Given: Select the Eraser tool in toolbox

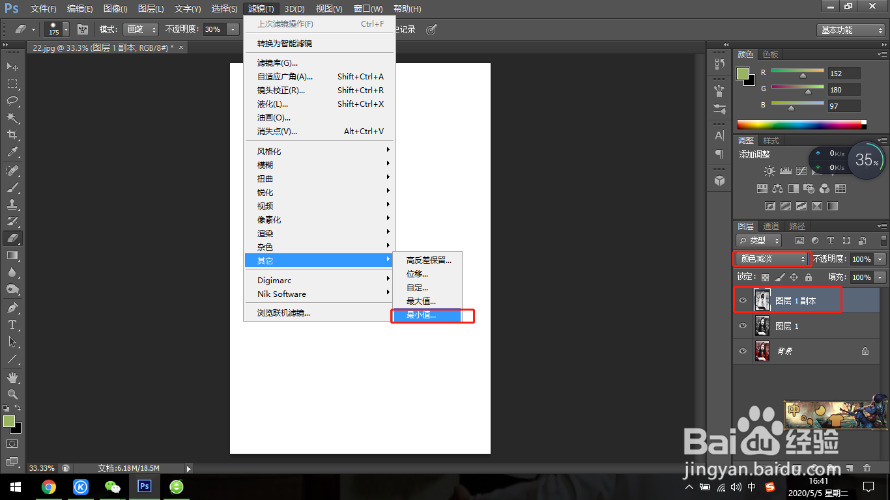Looking at the screenshot, I should (x=12, y=238).
